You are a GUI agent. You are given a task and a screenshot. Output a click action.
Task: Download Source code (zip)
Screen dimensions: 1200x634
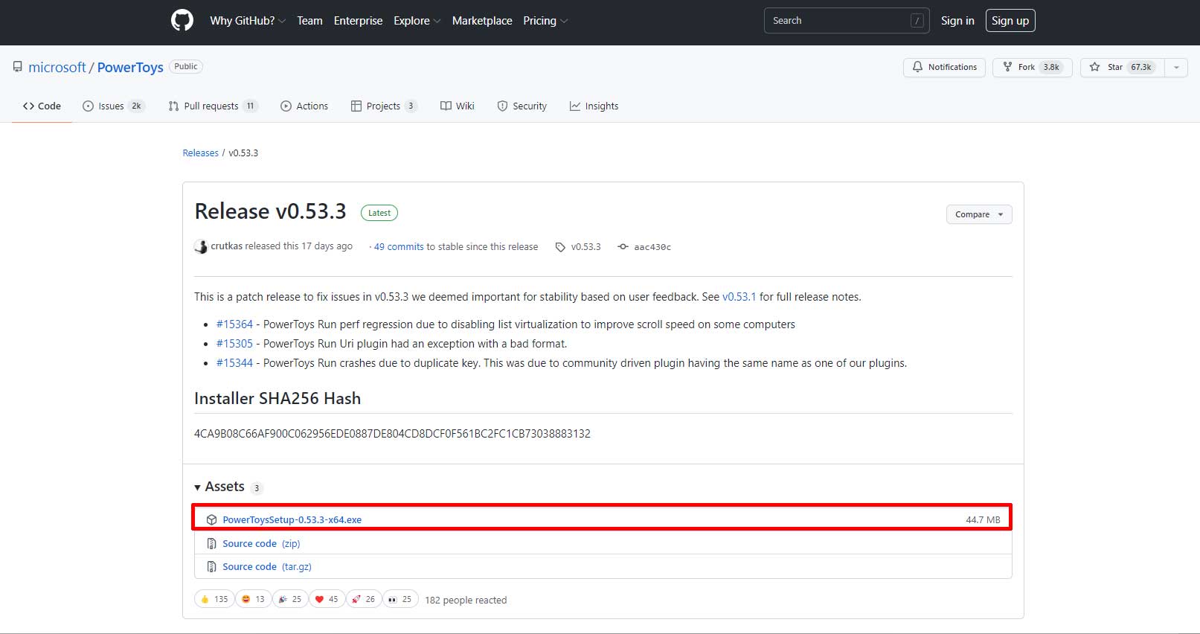[x=261, y=543]
